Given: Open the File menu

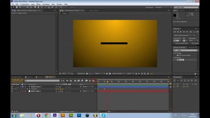Looking at the screenshot, I should pos(12,4).
